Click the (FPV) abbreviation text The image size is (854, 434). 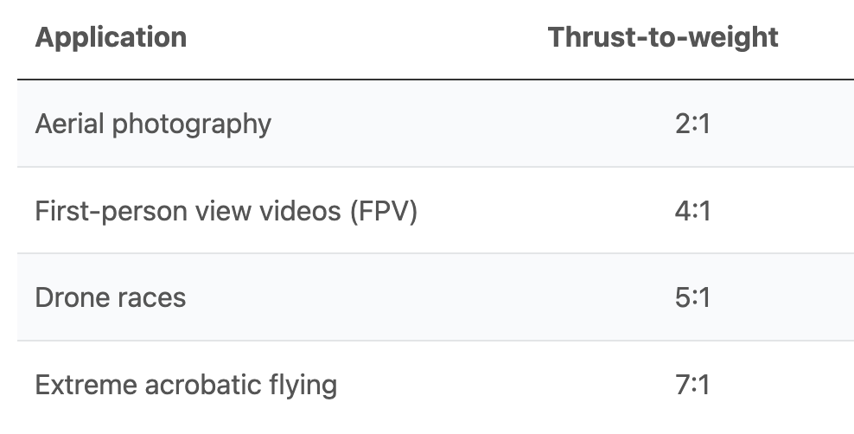384,211
